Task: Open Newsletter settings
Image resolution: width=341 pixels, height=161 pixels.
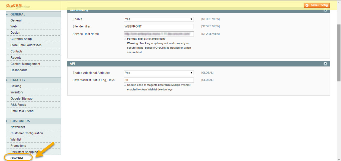Action: point(33,127)
